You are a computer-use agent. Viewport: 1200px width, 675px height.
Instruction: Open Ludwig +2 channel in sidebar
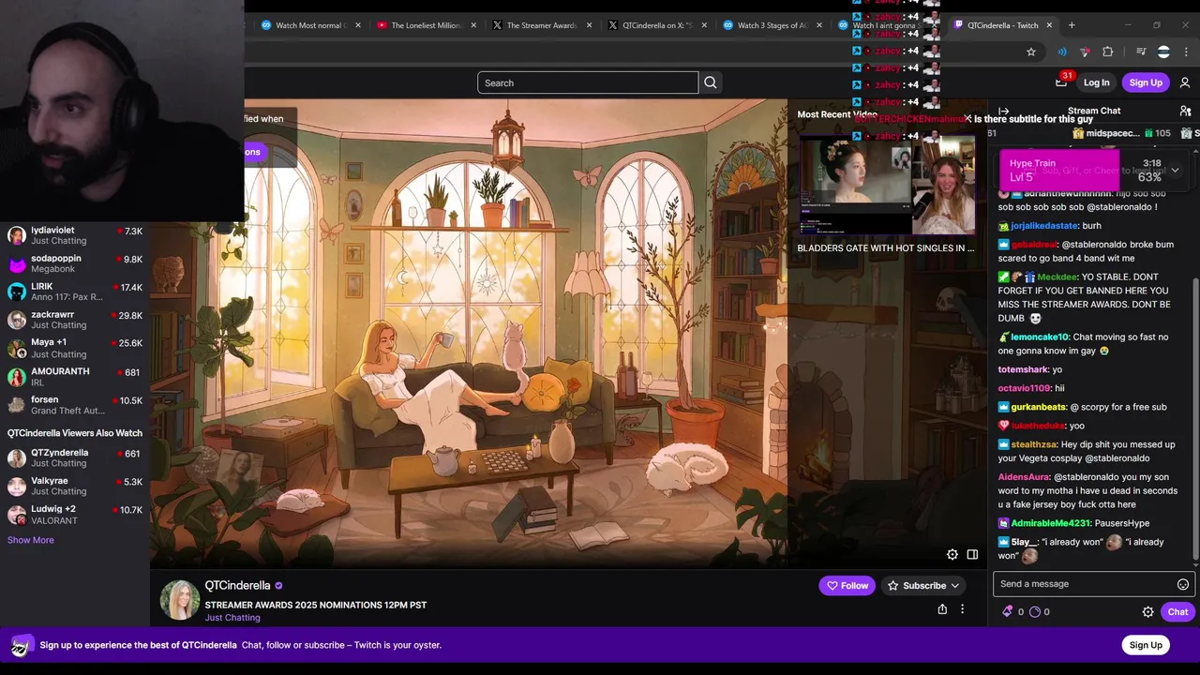(75, 515)
